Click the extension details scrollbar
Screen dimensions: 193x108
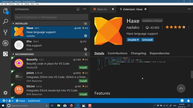coord(192,74)
